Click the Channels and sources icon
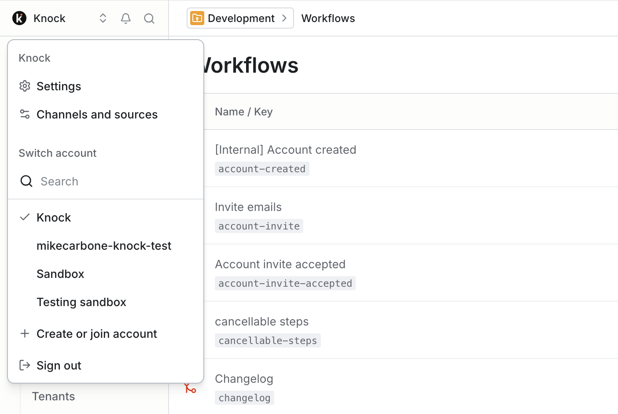 tap(25, 114)
